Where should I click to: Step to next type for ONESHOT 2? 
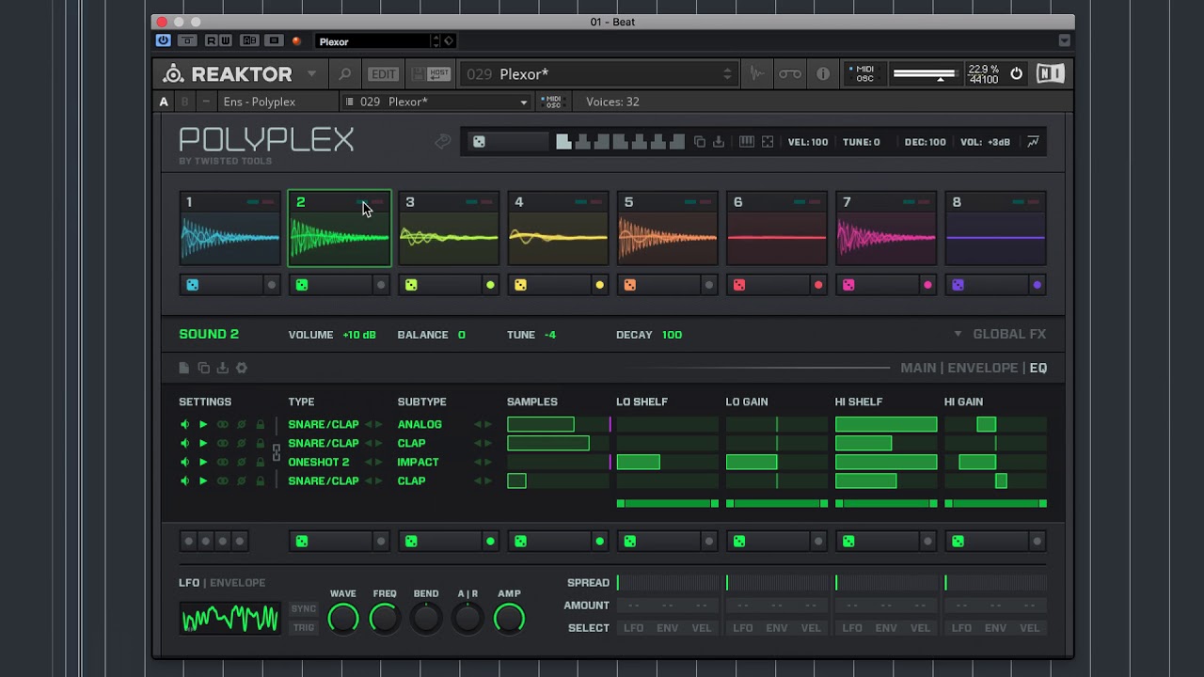(x=379, y=462)
